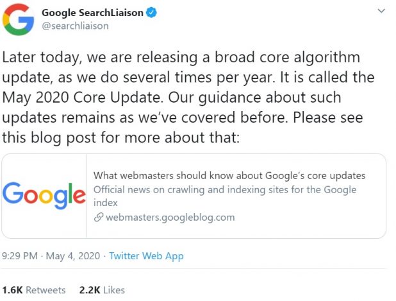Viewport: 396px width, 301px height.
Task: Click 'this blog post' closing line of tweet
Action: [x=120, y=137]
